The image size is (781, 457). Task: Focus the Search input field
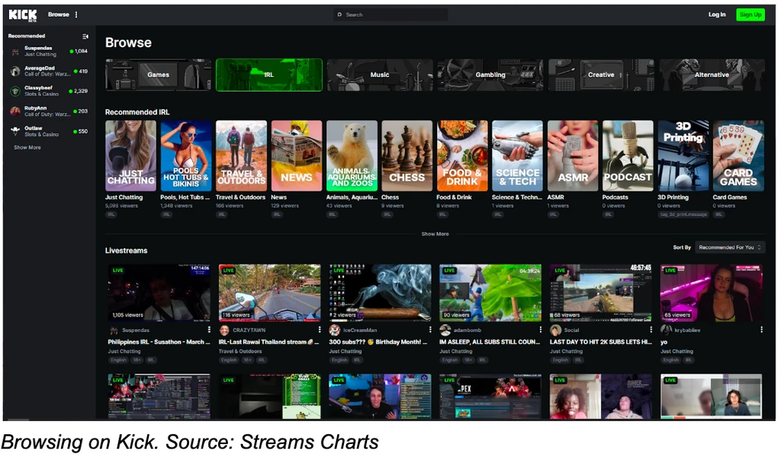tap(393, 14)
